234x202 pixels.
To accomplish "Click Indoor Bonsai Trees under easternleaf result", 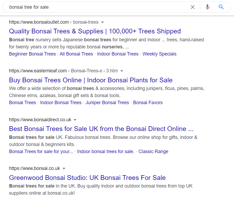I will (61, 103).
